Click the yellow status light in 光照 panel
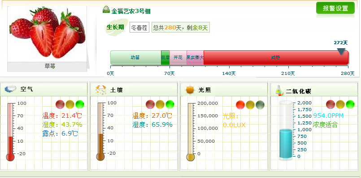Viewport: 361px width, 178px height. tap(250, 105)
